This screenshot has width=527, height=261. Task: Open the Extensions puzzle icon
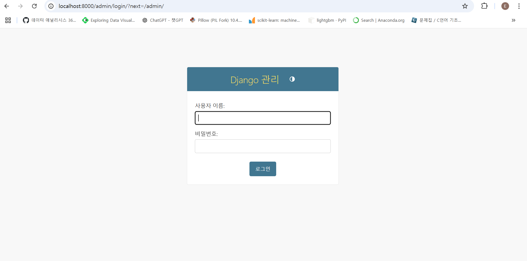tap(484, 6)
